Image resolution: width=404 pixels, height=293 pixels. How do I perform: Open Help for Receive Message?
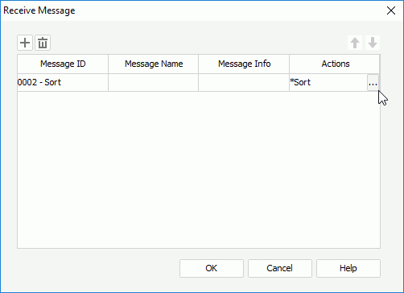click(348, 268)
